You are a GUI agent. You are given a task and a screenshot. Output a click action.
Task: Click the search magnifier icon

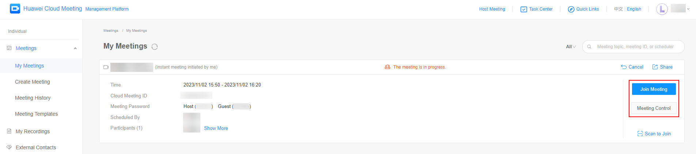coord(589,47)
